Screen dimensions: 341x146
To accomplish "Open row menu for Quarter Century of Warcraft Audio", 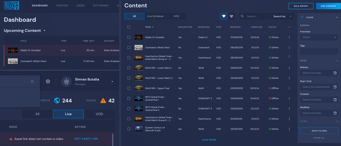I will pyautogui.click(x=289, y=129).
